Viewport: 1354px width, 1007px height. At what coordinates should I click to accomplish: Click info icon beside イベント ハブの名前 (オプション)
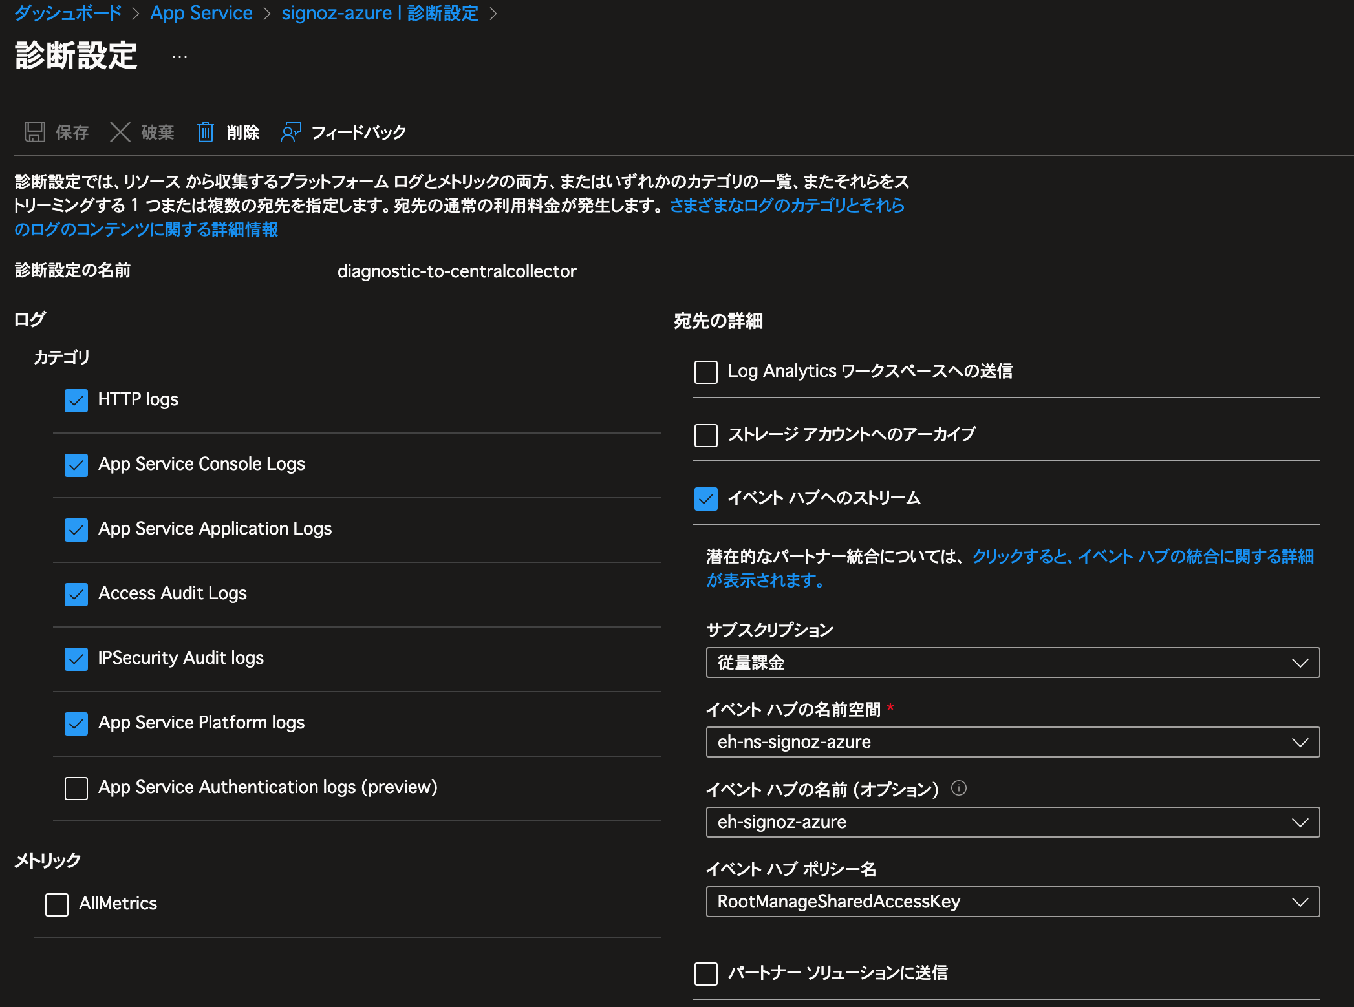[x=959, y=788]
